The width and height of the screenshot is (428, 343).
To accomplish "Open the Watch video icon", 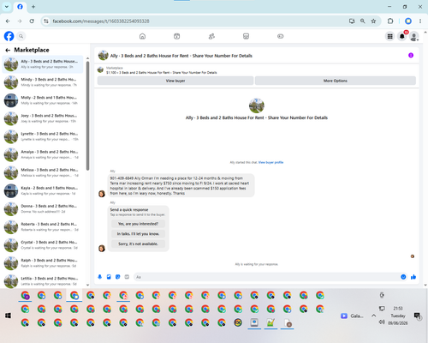I will pos(177,36).
